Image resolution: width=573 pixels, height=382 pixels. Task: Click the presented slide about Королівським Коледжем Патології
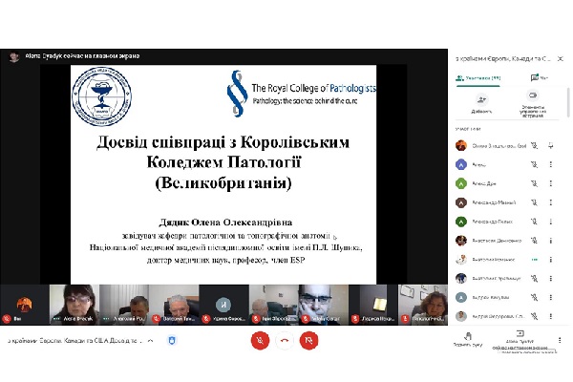point(223,175)
